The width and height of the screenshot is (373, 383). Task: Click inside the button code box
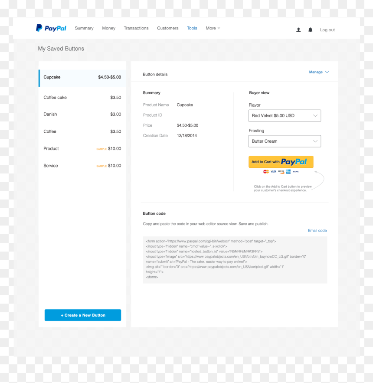tap(235, 260)
